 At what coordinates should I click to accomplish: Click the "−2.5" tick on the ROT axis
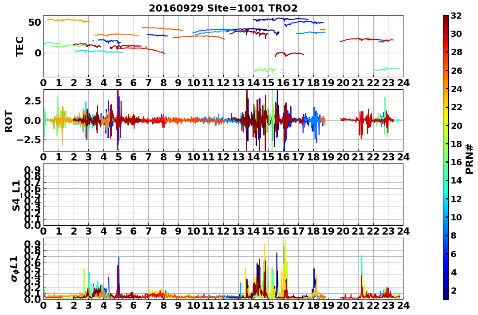pyautogui.click(x=29, y=140)
